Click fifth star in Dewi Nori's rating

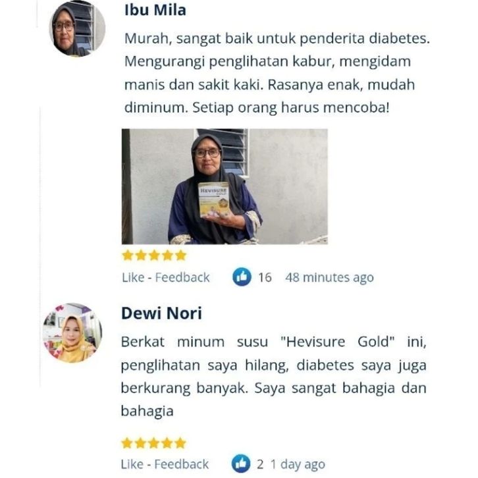pos(180,443)
